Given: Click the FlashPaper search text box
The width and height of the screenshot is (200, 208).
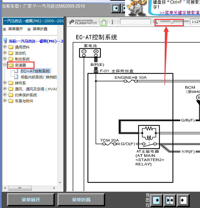Looking at the screenshot, I should (x=135, y=22).
